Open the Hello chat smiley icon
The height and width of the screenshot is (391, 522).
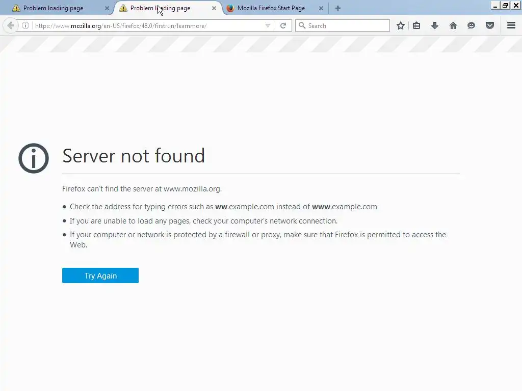click(x=471, y=25)
